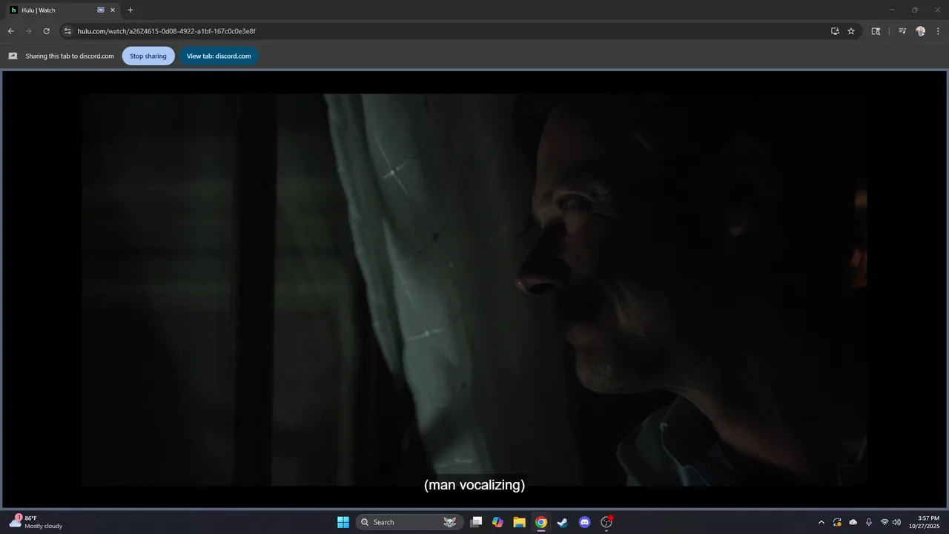Image resolution: width=949 pixels, height=534 pixels.
Task: Click the Hulu video player area
Action: pos(474,289)
